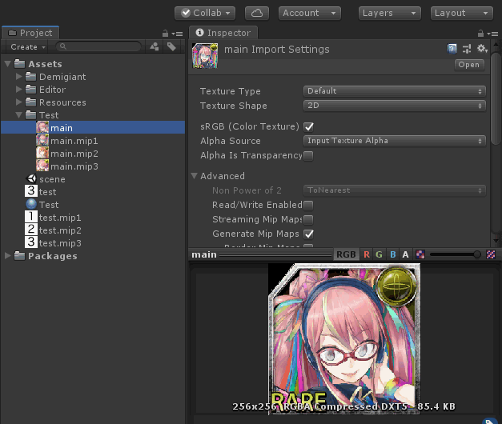502x424 pixels.
Task: Show the alpha channel A in preview
Action: [405, 254]
